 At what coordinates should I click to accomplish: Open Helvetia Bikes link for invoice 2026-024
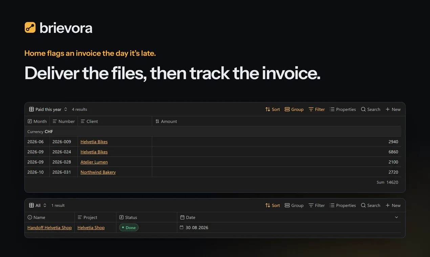[x=94, y=152]
